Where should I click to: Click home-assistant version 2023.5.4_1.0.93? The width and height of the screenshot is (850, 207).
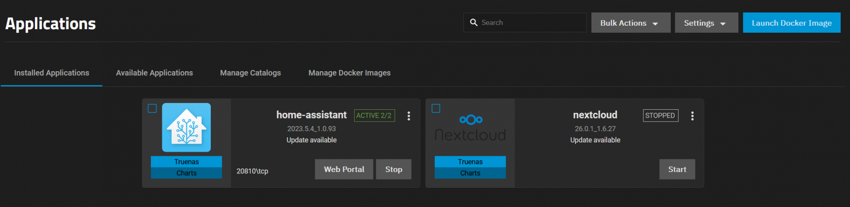[312, 129]
